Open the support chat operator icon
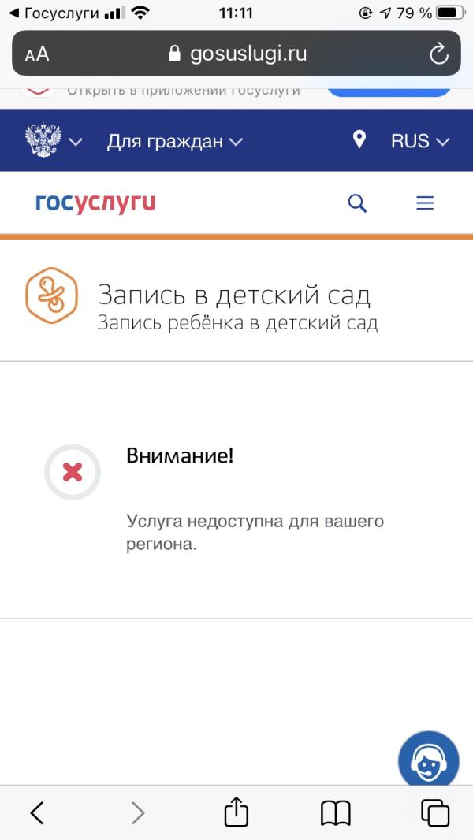473x840 pixels. (x=429, y=760)
